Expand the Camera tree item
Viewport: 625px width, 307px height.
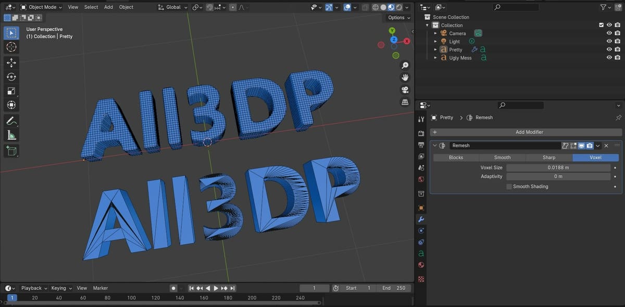pos(436,33)
